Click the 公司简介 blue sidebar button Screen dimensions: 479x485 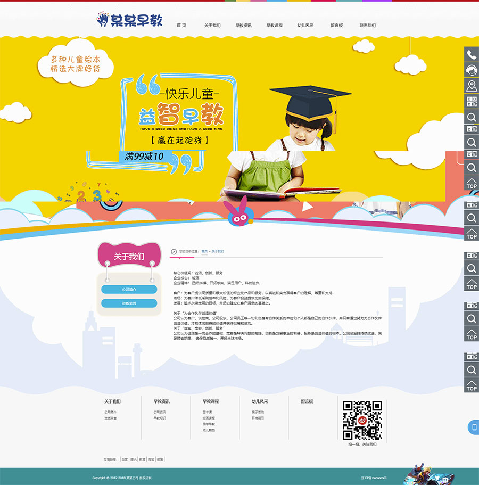(129, 290)
